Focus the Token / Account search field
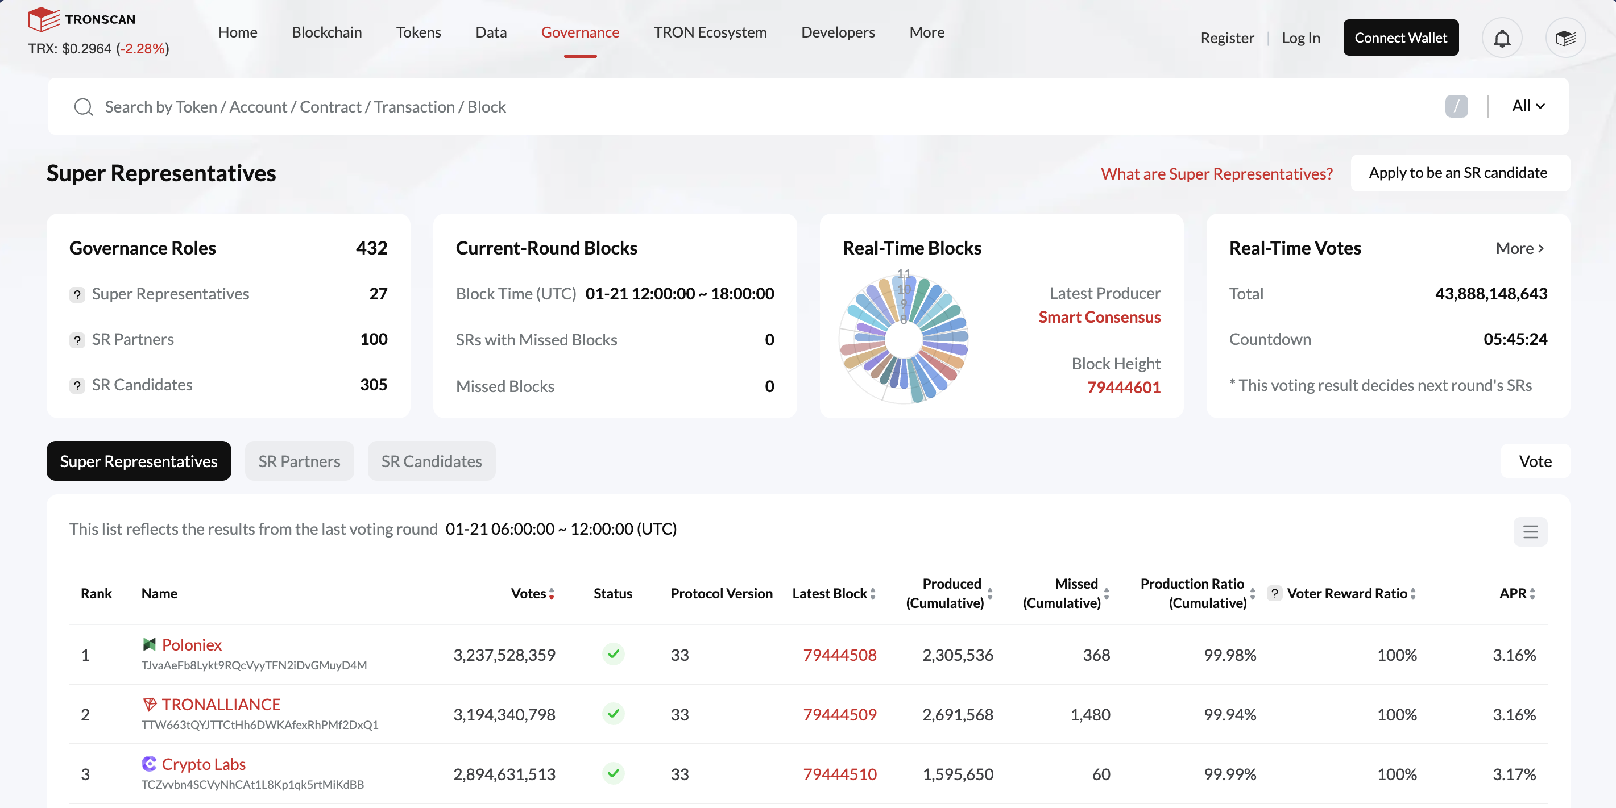Screen dimensions: 1616x808 (x=753, y=107)
